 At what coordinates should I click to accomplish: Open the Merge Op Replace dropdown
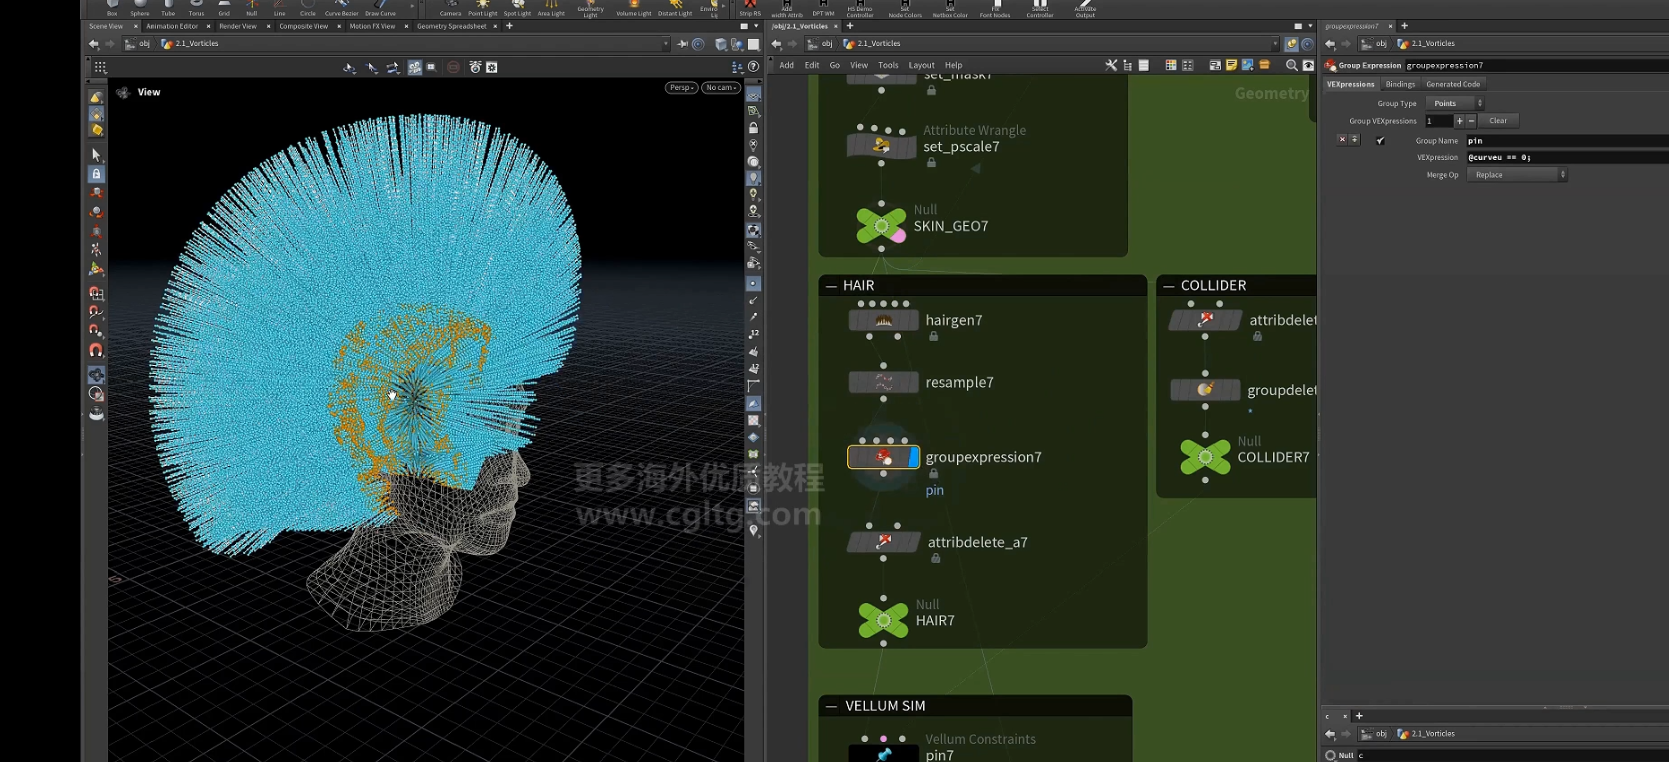(x=1516, y=175)
